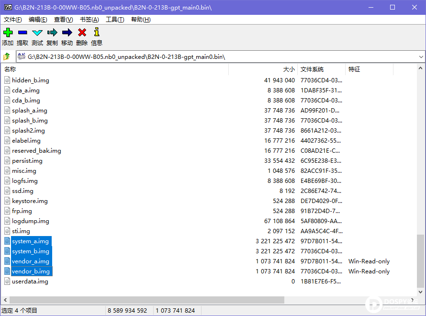Click the file icon of splash2.img
This screenshot has height=316, width=426.
7,130
